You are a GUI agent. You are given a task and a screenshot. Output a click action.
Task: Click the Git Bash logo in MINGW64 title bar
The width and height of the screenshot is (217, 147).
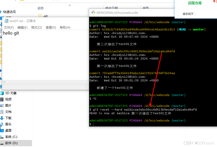93,12
